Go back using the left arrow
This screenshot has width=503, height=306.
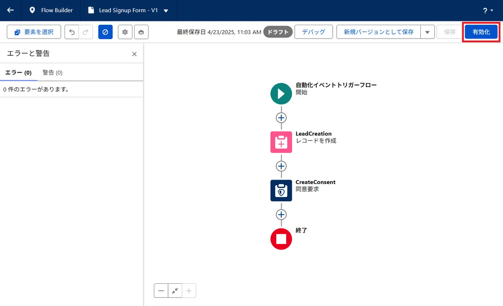click(10, 10)
